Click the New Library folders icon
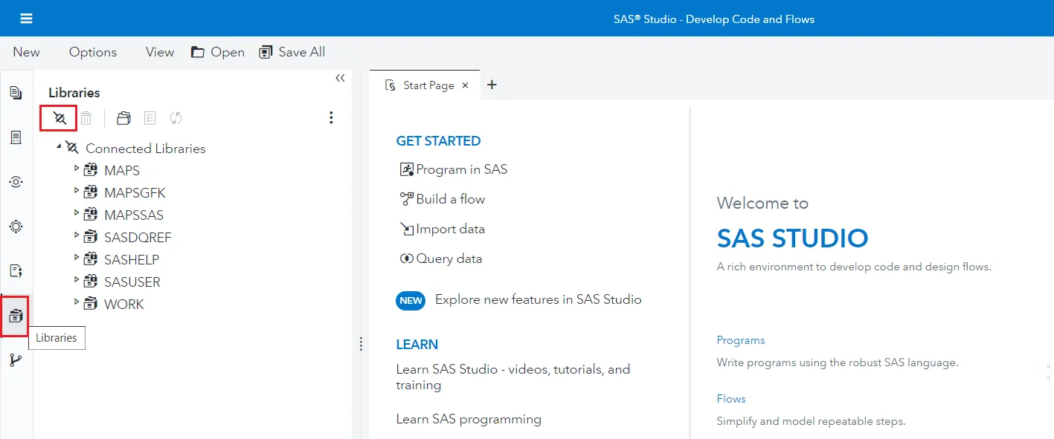1054x439 pixels. pos(123,118)
